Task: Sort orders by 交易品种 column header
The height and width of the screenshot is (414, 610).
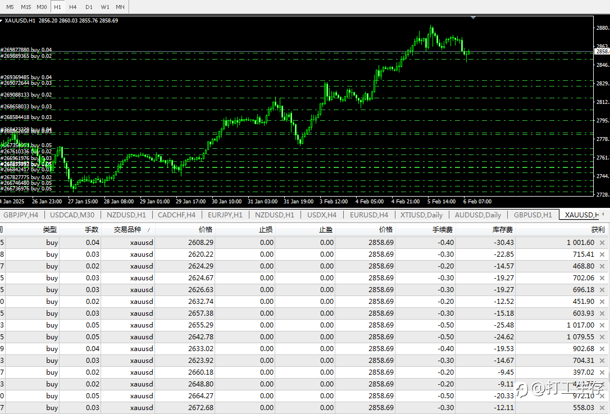Action: (x=128, y=230)
